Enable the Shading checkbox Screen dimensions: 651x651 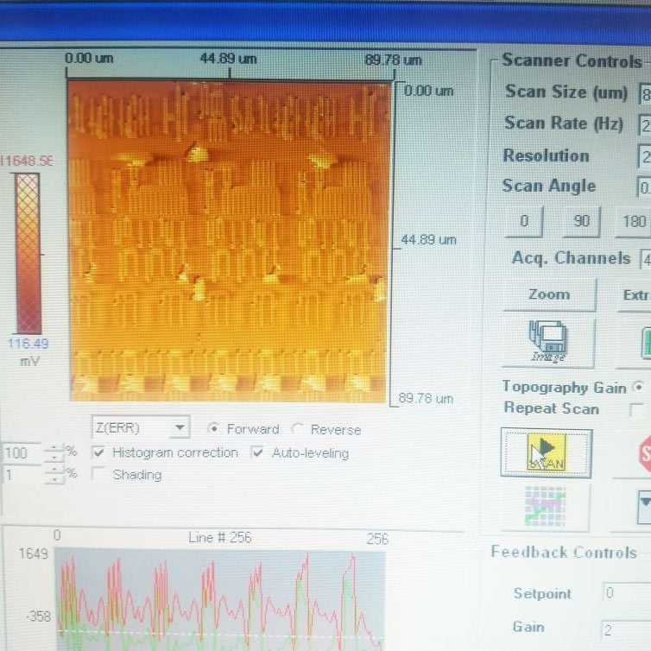[98, 474]
